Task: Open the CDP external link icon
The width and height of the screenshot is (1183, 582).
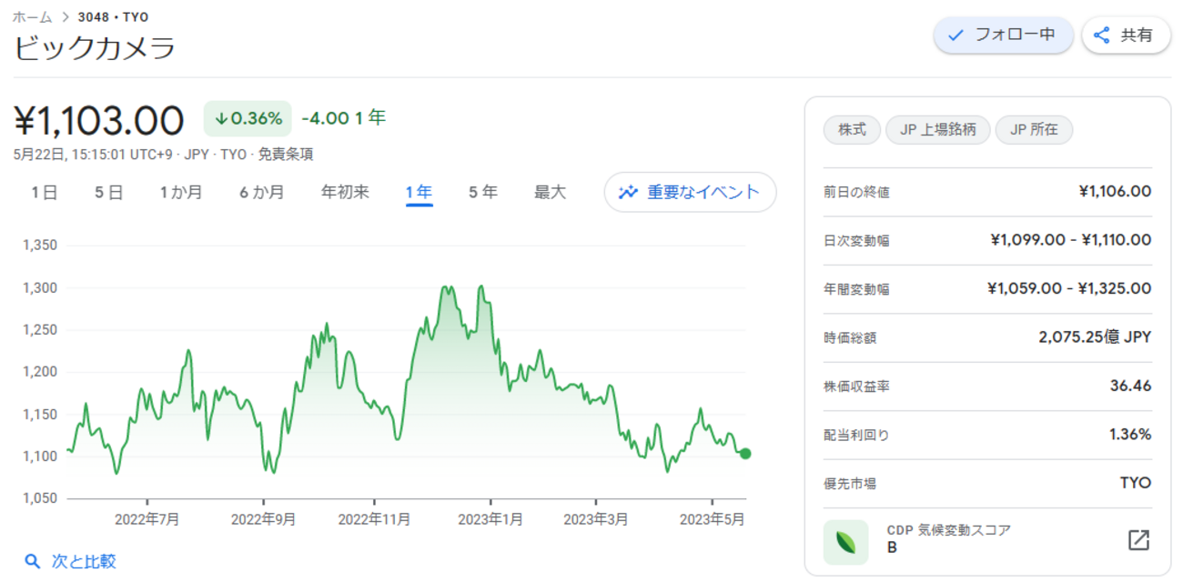Action: [1138, 539]
